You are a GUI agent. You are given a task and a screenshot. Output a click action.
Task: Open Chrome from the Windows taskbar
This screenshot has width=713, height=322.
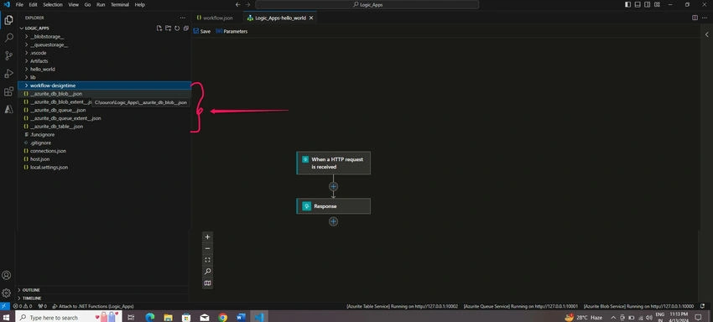pyautogui.click(x=222, y=317)
